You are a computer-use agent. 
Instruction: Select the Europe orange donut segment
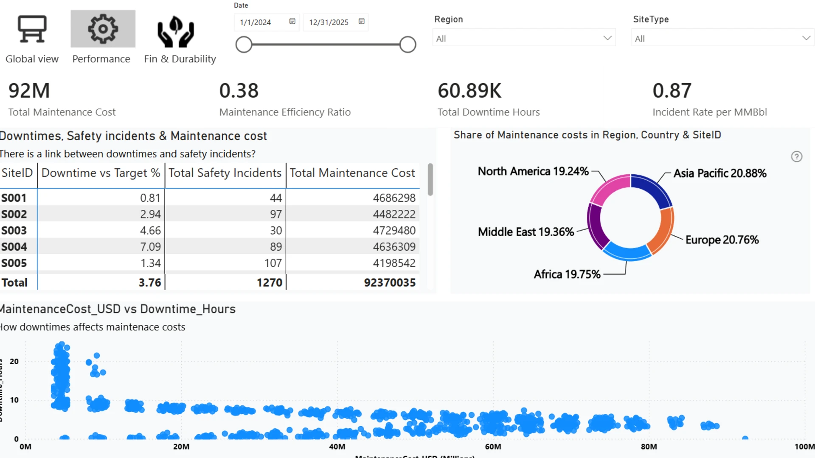pyautogui.click(x=663, y=231)
